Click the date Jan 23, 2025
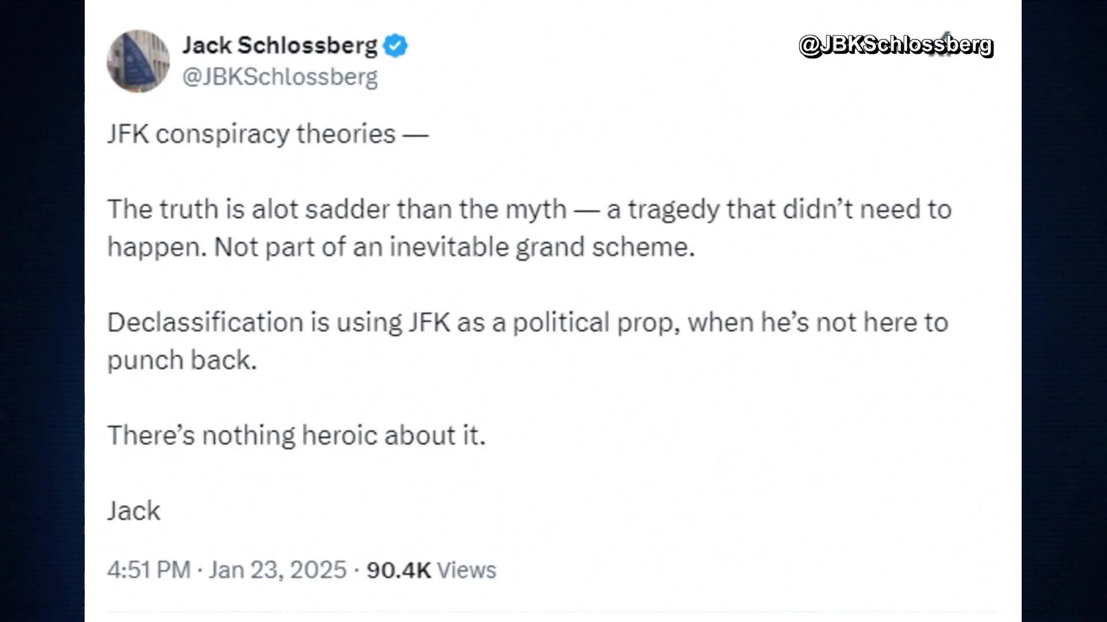 pos(277,570)
